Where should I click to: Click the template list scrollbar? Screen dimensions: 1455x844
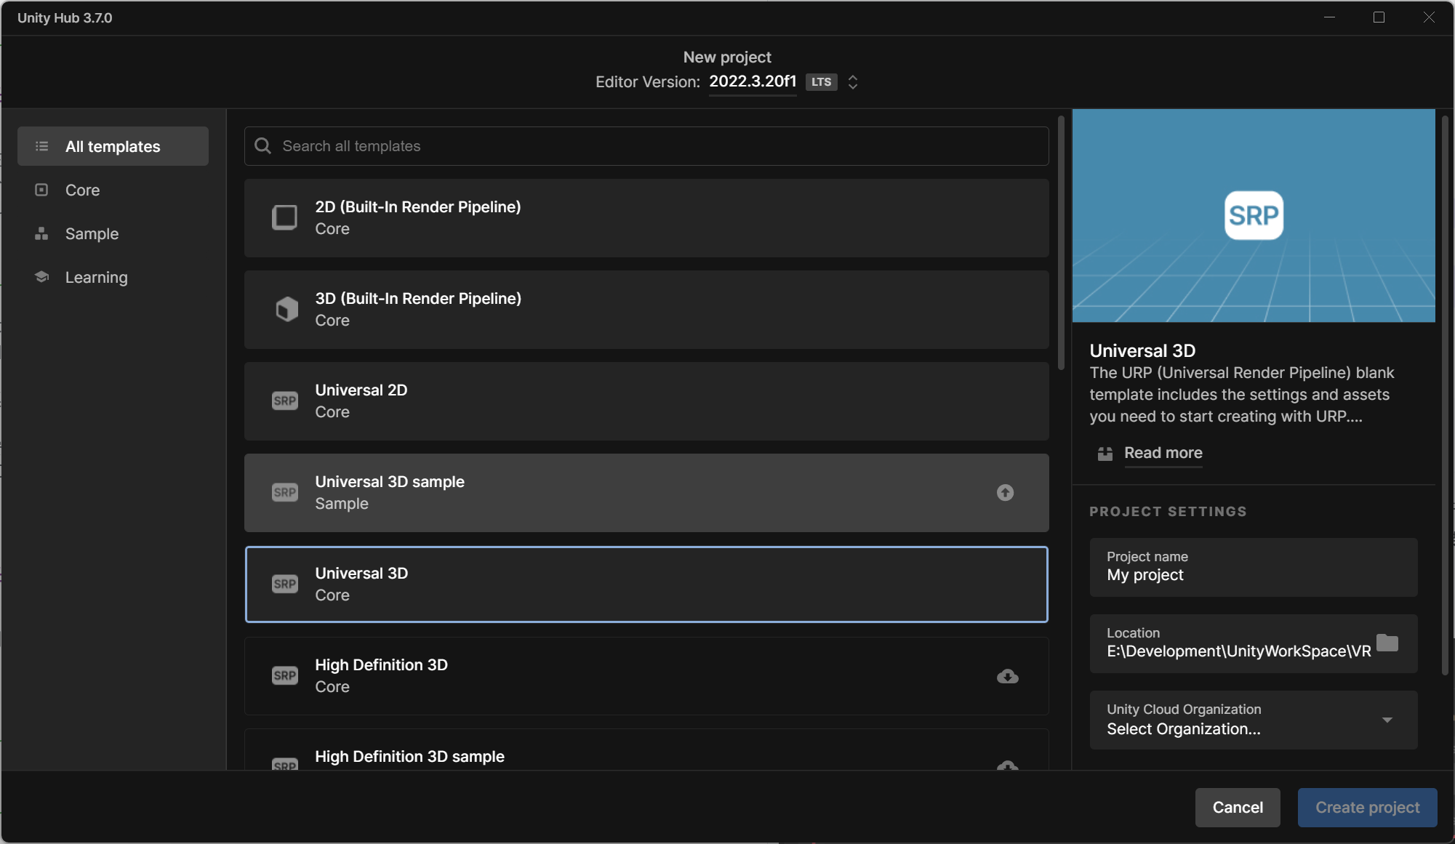point(1061,243)
